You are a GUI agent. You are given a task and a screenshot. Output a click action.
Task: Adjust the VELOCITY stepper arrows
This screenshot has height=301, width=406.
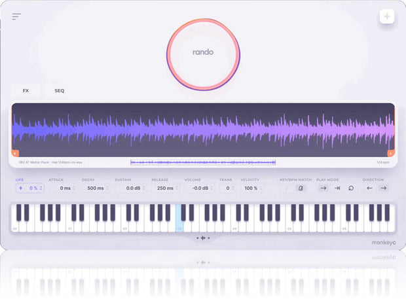click(x=261, y=188)
